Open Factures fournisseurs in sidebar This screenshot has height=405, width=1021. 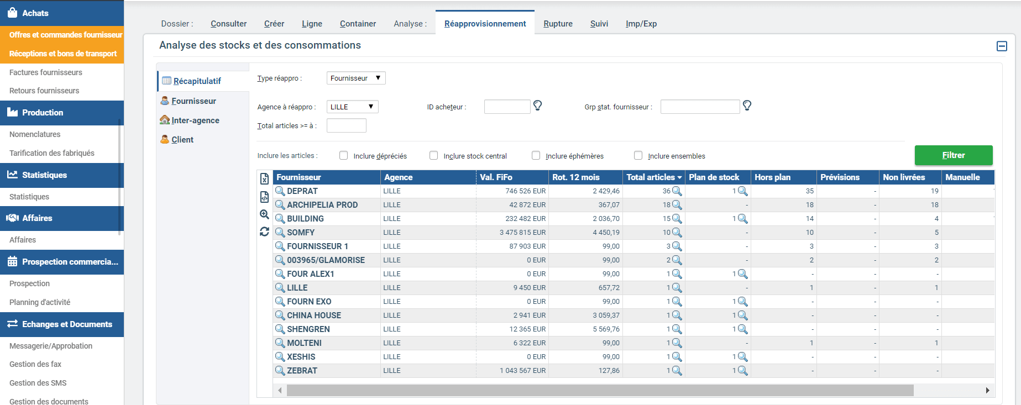click(x=46, y=72)
